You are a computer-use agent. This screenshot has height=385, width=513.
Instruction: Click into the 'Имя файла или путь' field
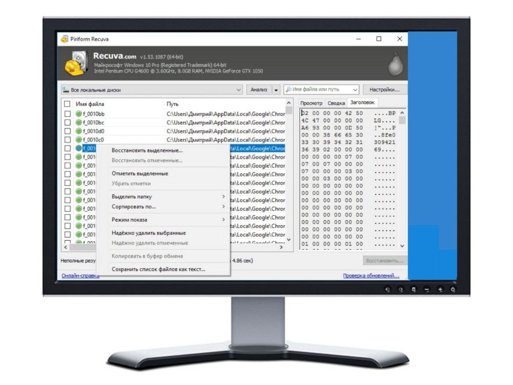(x=321, y=89)
